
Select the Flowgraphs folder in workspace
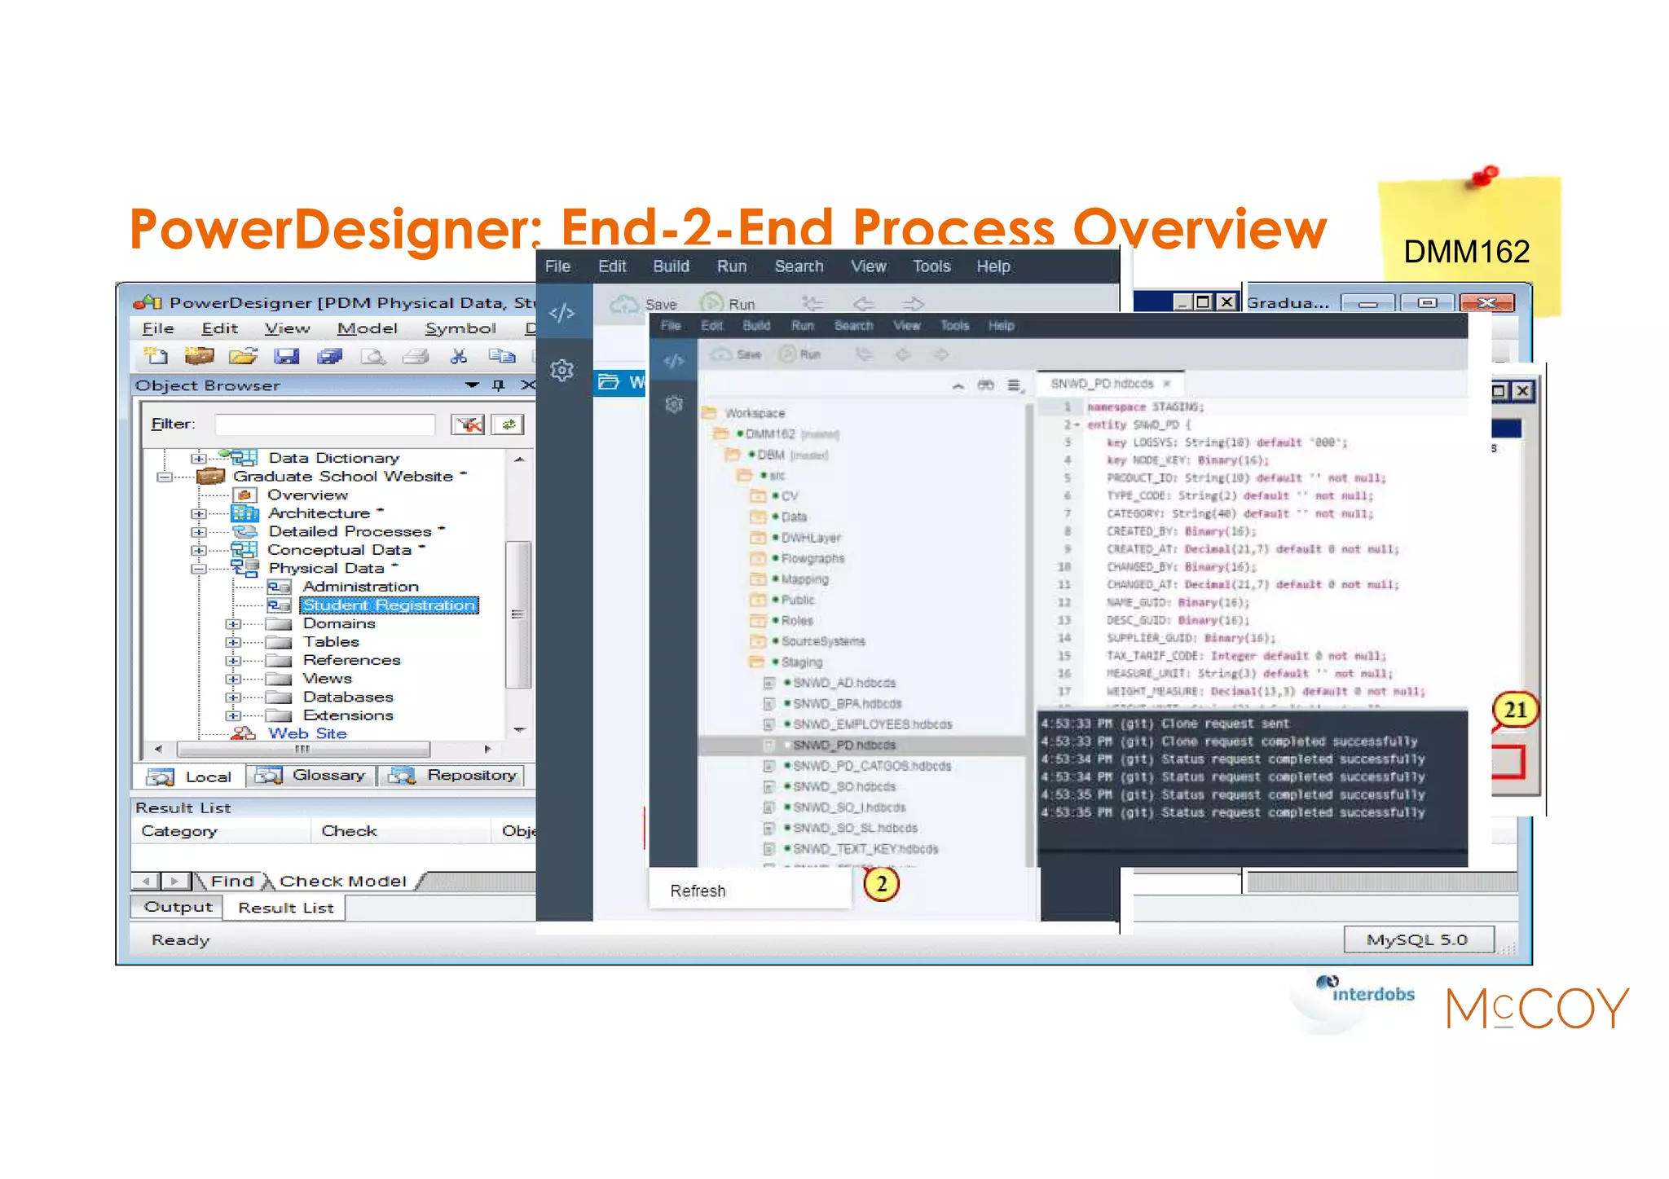tap(812, 559)
